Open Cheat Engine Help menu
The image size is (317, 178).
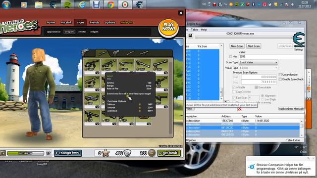pyautogui.click(x=204, y=30)
